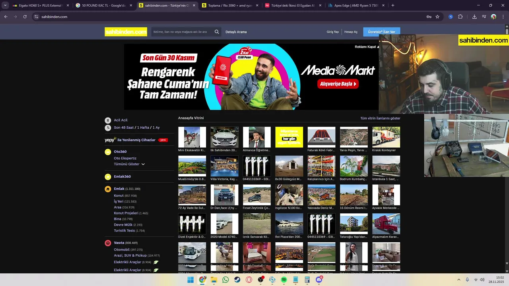Open the İş Yeri category link
Viewport: 509px width, 286px height.
(x=119, y=202)
